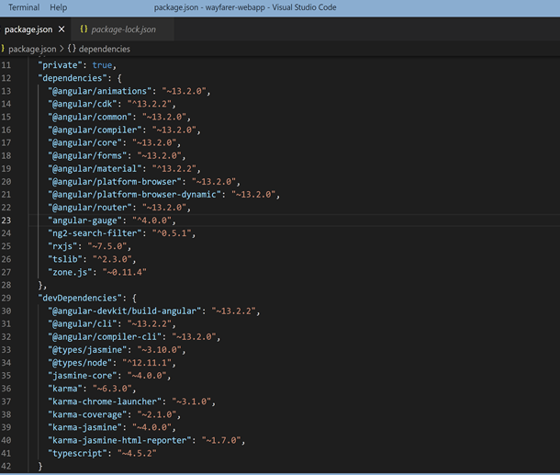Click line number 42 in the gutter

6,466
